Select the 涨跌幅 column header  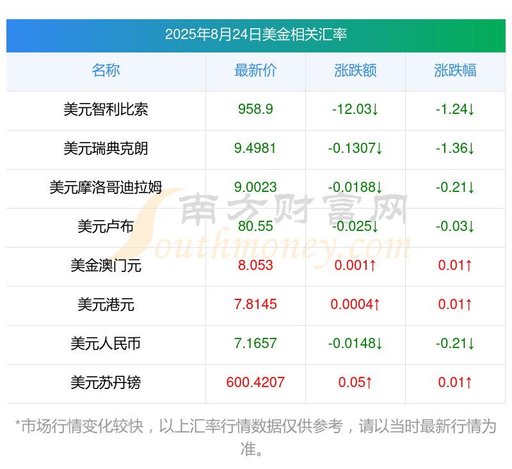455,70
